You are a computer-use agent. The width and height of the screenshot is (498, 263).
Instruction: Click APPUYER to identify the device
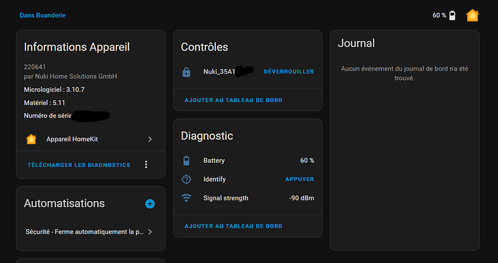click(x=300, y=179)
